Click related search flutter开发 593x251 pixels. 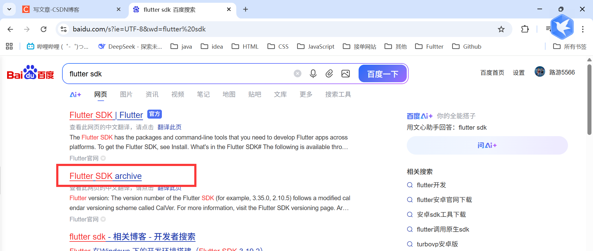[431, 185]
